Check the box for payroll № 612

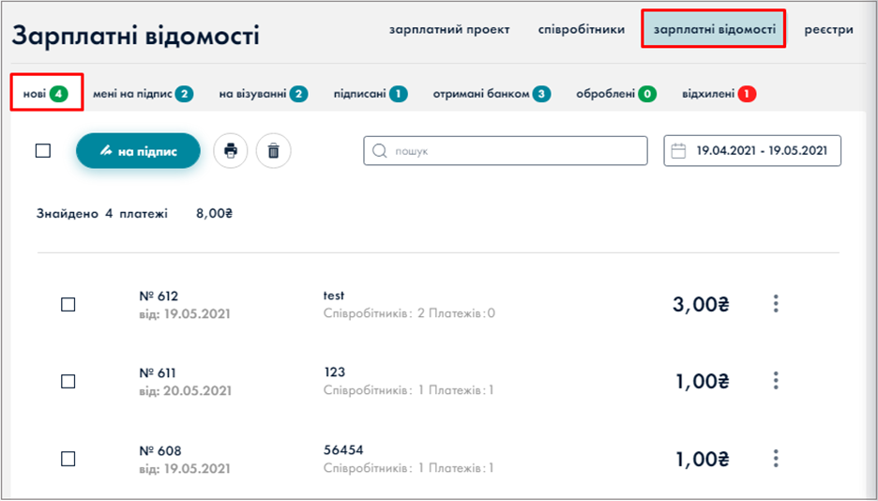tap(68, 304)
